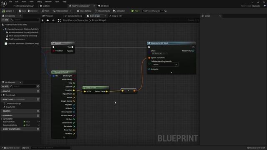This screenshot has height=150, width=267.
Task: Click FirstPersonCharacter breadcrumb link
Action: (x=76, y=20)
